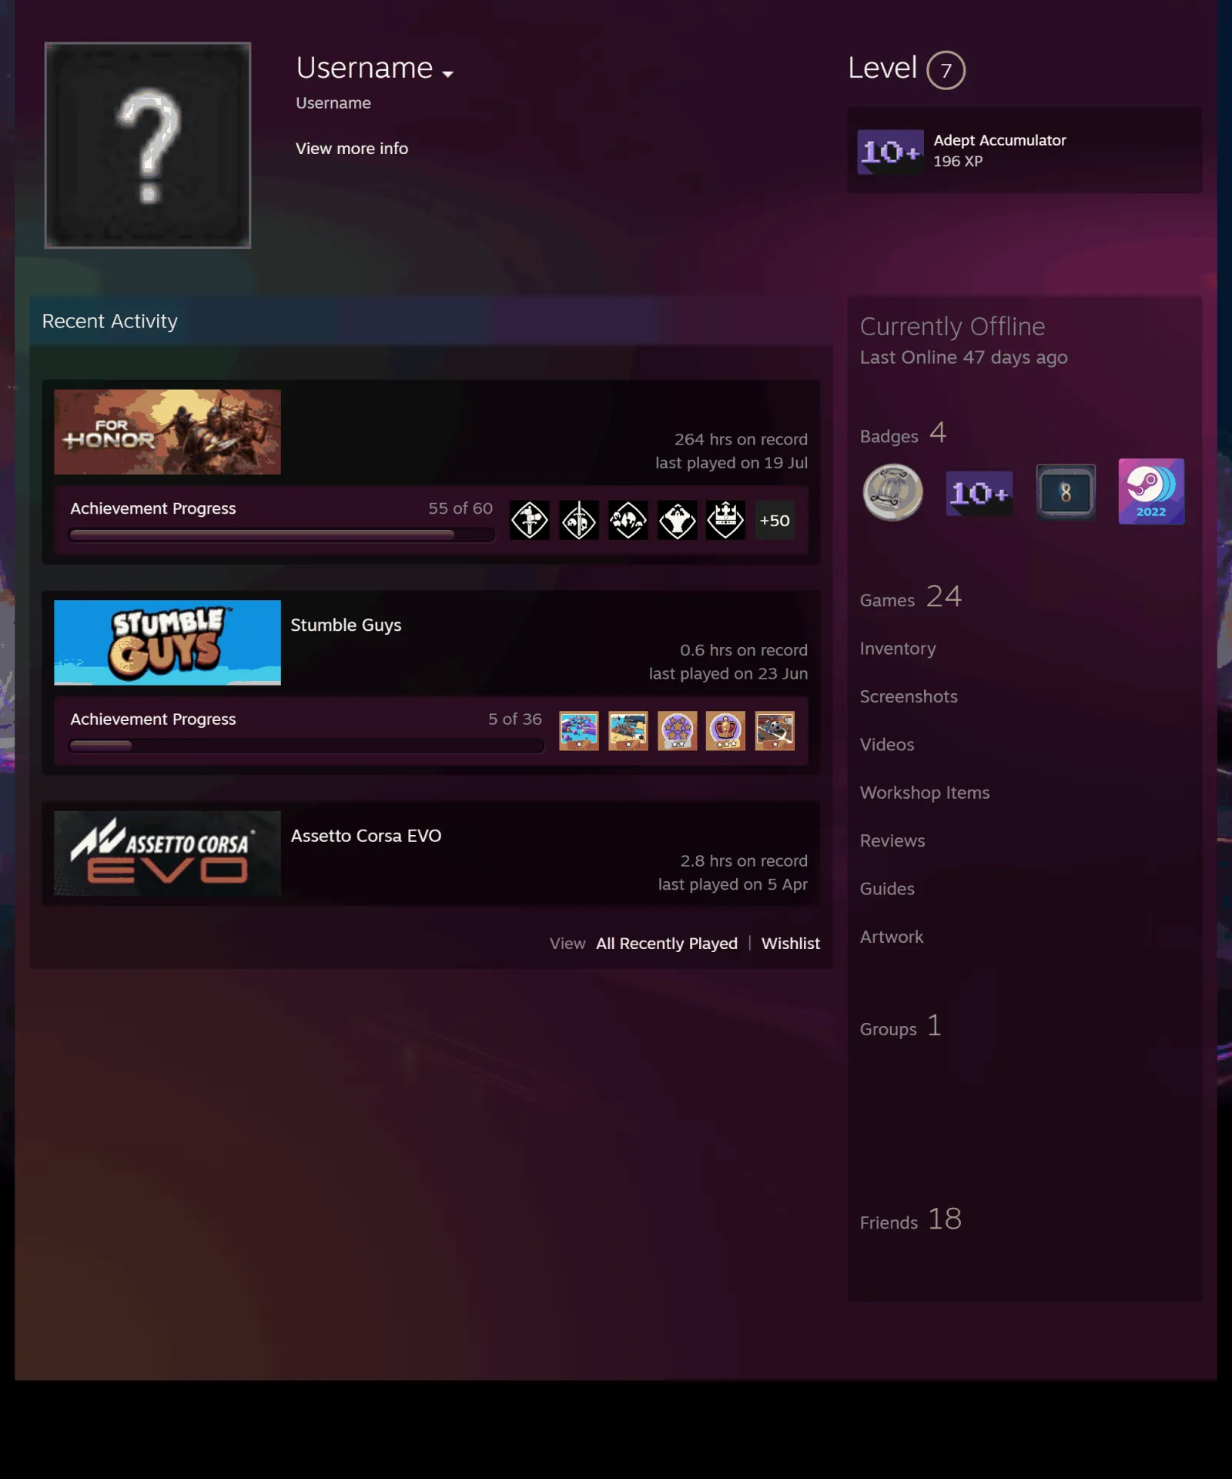Open the Adept Accumulator featured badge icon

click(x=890, y=151)
